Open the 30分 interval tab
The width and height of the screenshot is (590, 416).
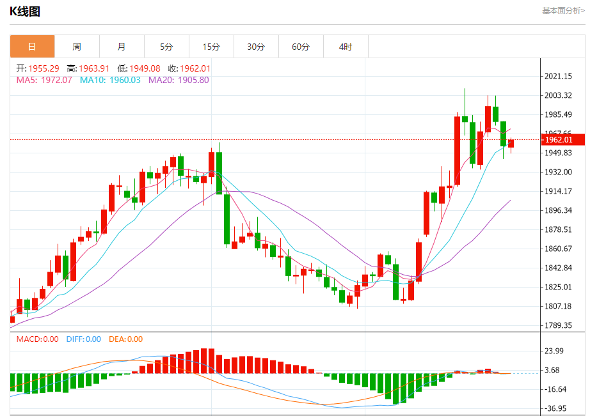(256, 47)
